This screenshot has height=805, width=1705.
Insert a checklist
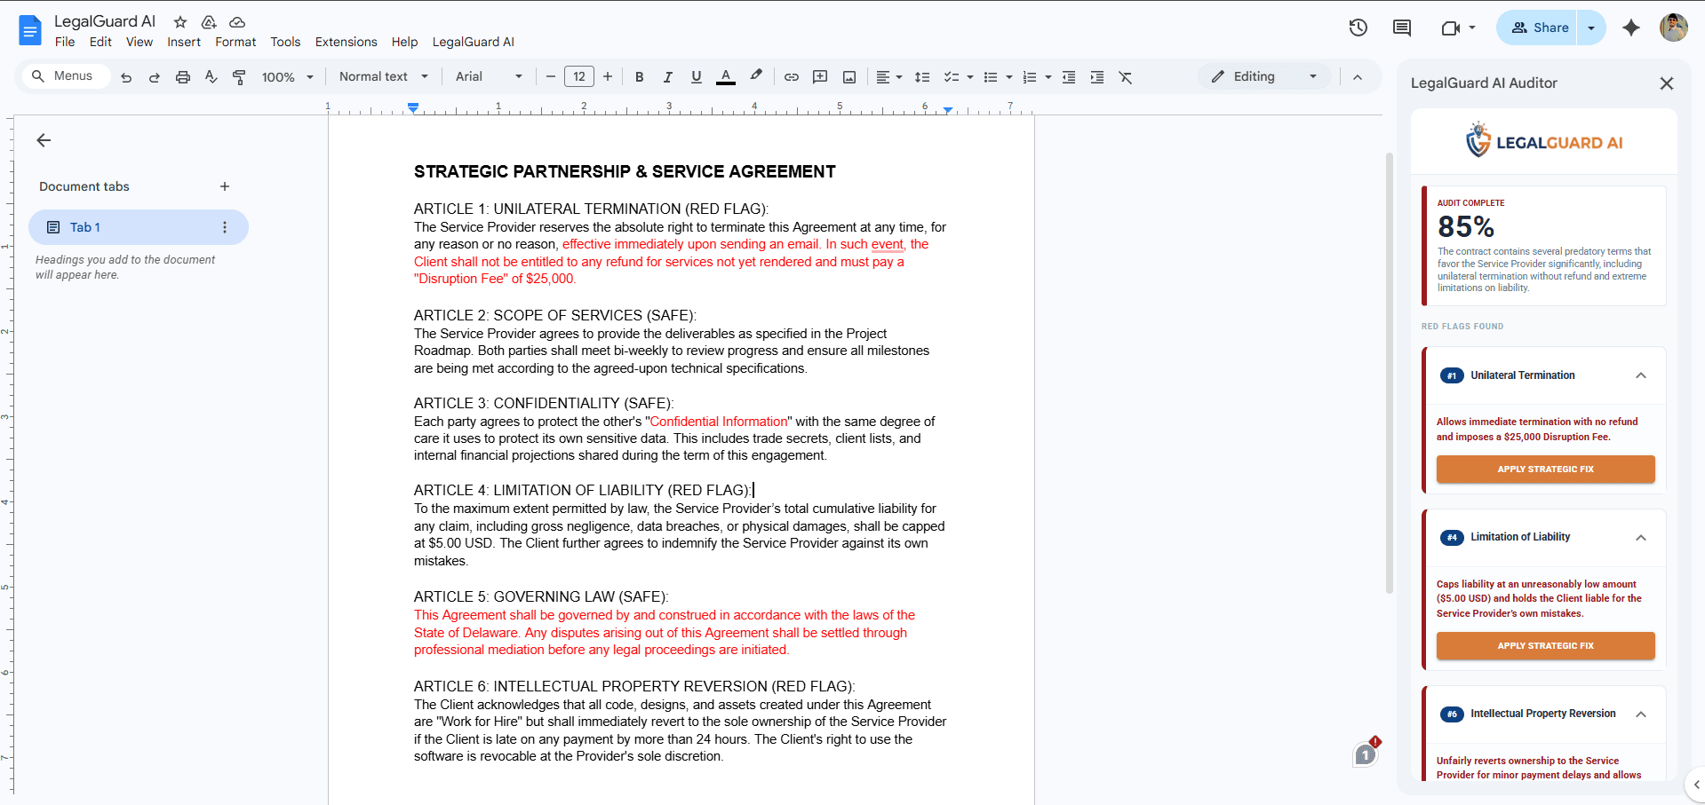[951, 77]
